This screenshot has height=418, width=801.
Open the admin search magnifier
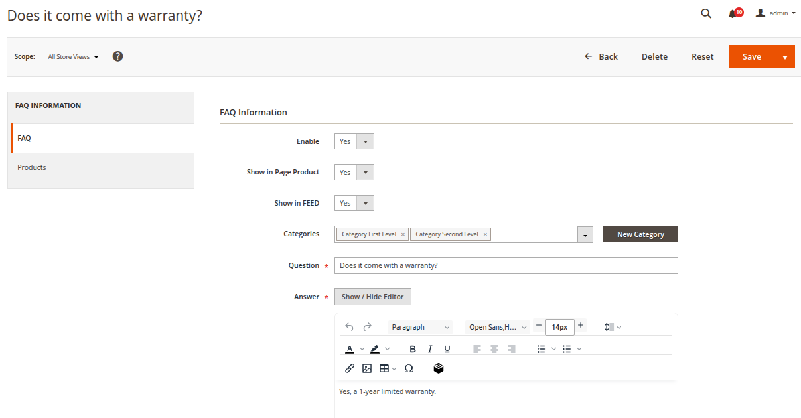pos(706,13)
